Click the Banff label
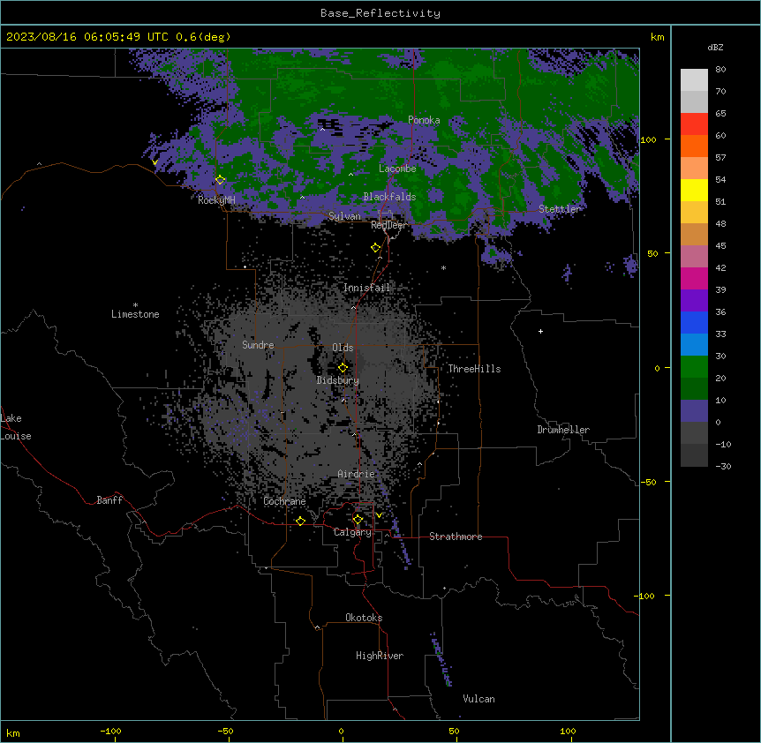The image size is (761, 743). pos(109,500)
